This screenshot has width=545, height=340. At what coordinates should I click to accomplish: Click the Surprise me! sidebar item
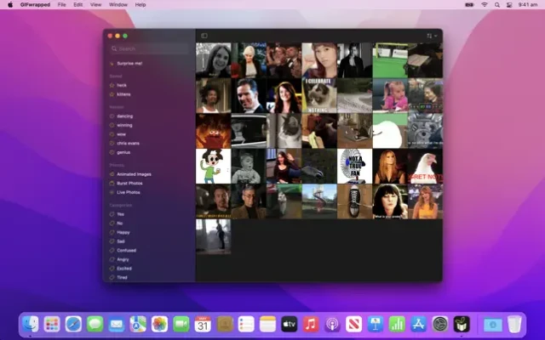(129, 64)
